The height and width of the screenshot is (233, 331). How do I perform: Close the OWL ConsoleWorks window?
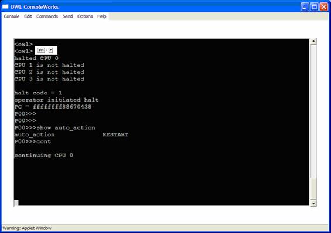click(323, 7)
